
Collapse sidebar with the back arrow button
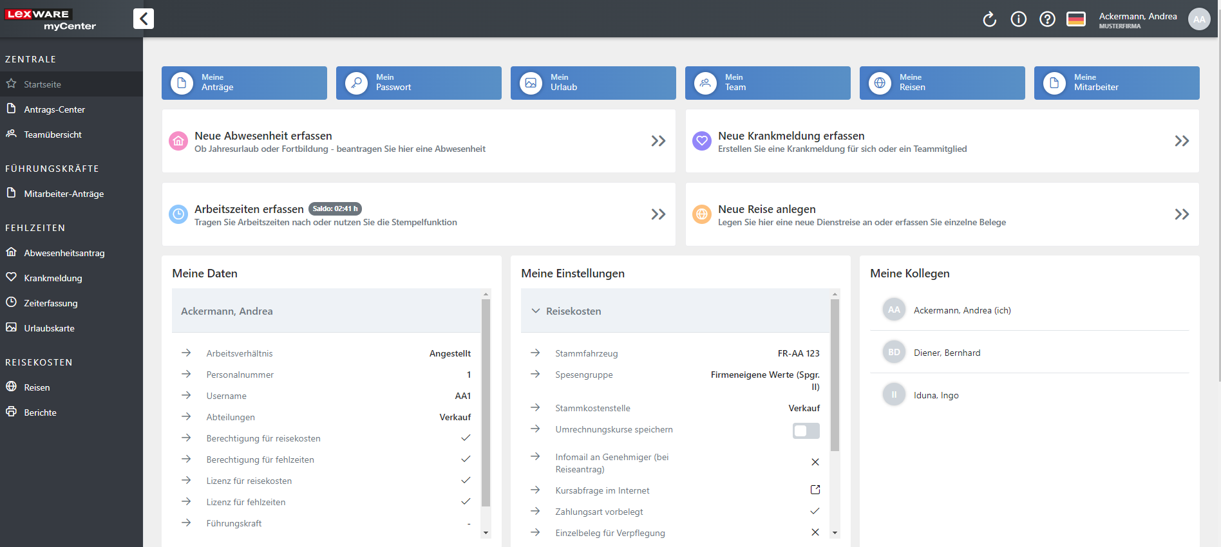point(144,19)
